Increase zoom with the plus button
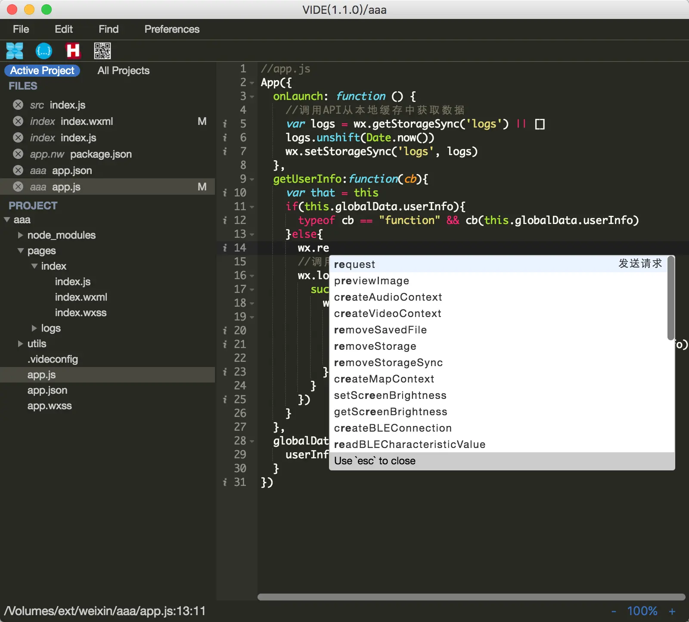 coord(672,611)
